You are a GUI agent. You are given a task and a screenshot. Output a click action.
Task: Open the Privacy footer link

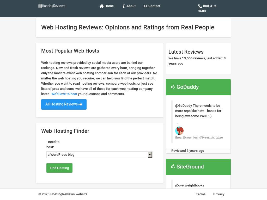pos(219,194)
